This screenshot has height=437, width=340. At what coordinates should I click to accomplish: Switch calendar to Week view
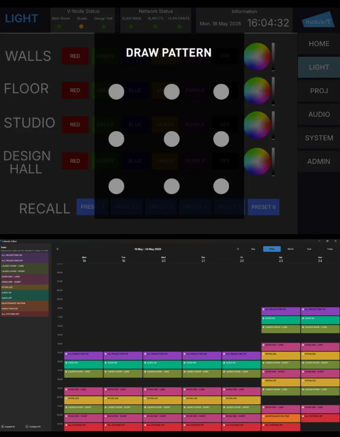click(272, 249)
